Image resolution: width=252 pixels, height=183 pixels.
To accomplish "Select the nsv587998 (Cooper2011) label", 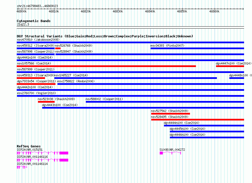I will [x=36, y=51].
